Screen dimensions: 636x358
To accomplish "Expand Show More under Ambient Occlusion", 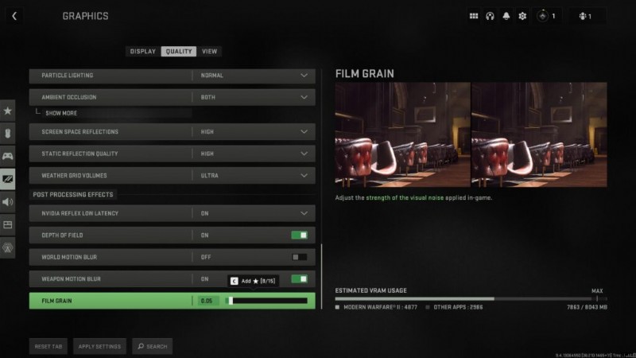I will coord(61,113).
